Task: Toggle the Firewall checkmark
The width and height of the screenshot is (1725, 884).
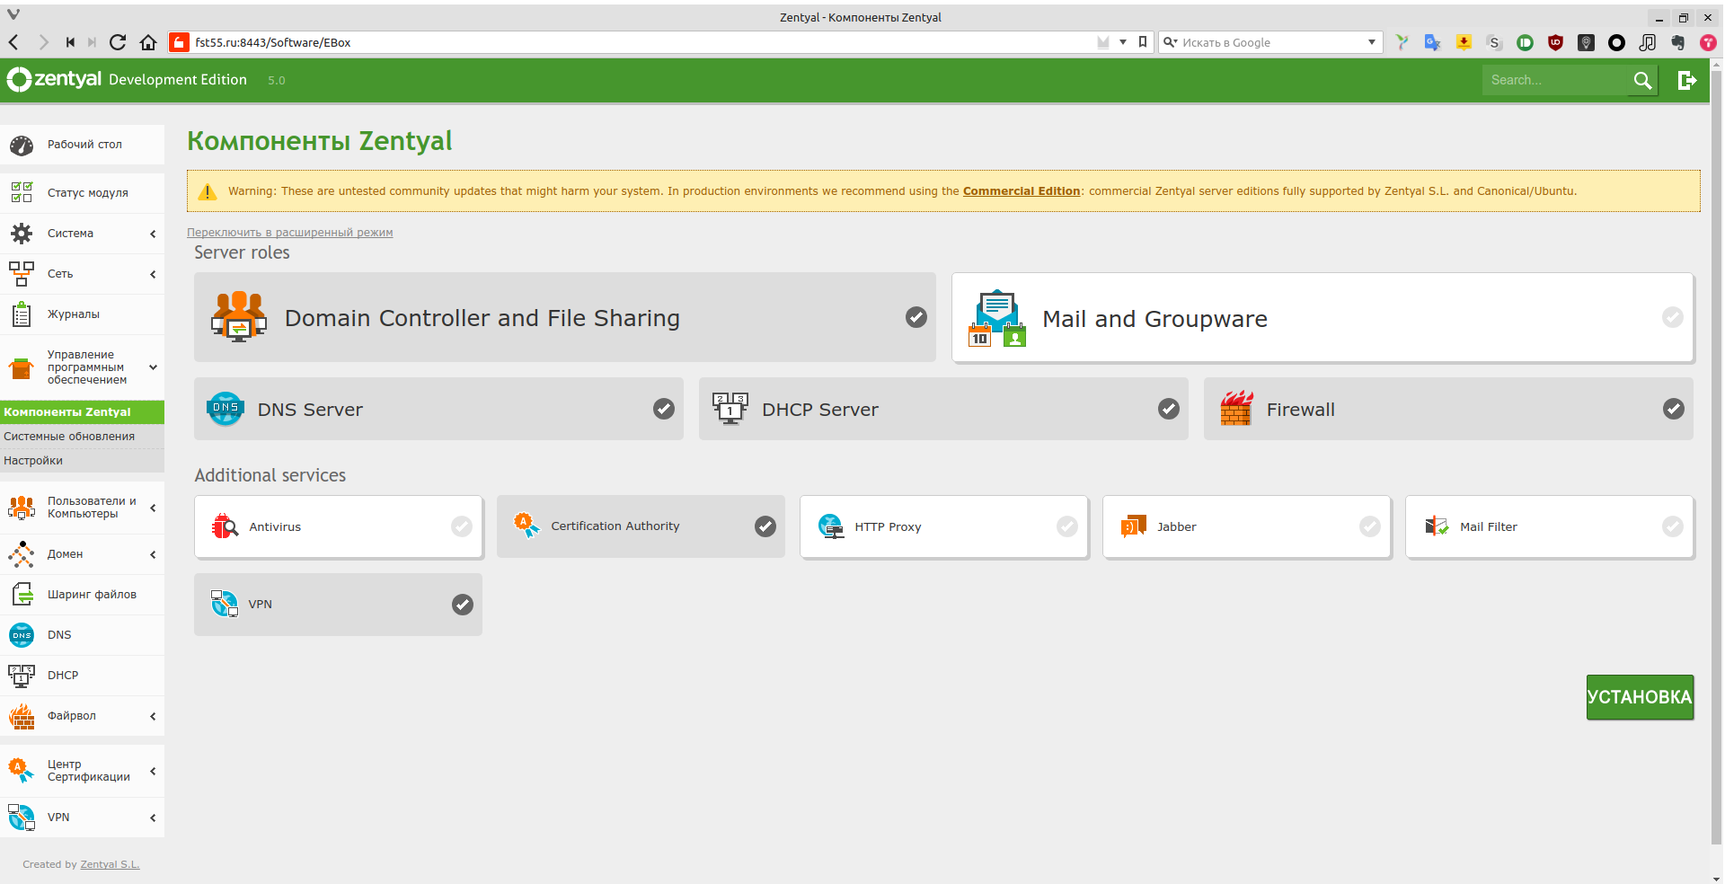Action: 1674,409
